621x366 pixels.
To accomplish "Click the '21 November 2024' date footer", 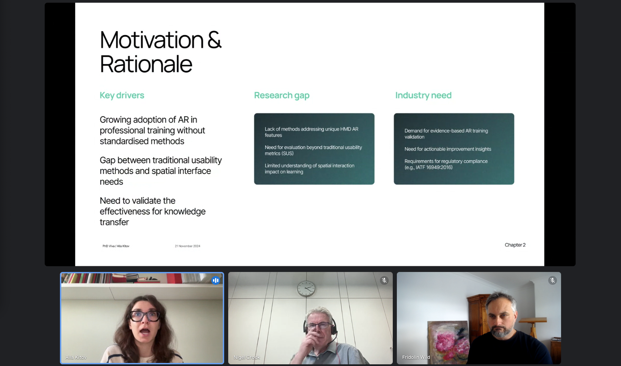I will [x=187, y=246].
